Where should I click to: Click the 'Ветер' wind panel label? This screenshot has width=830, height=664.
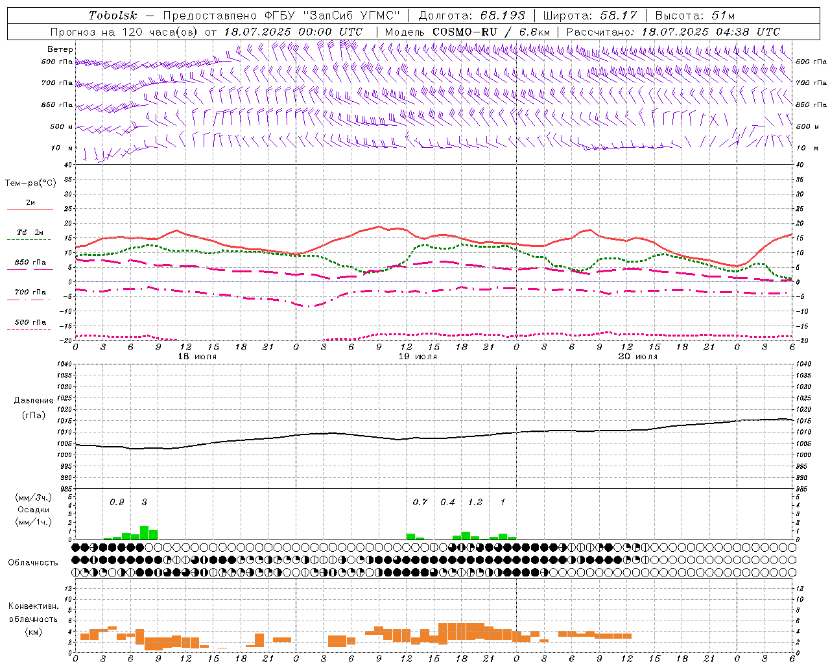60,49
